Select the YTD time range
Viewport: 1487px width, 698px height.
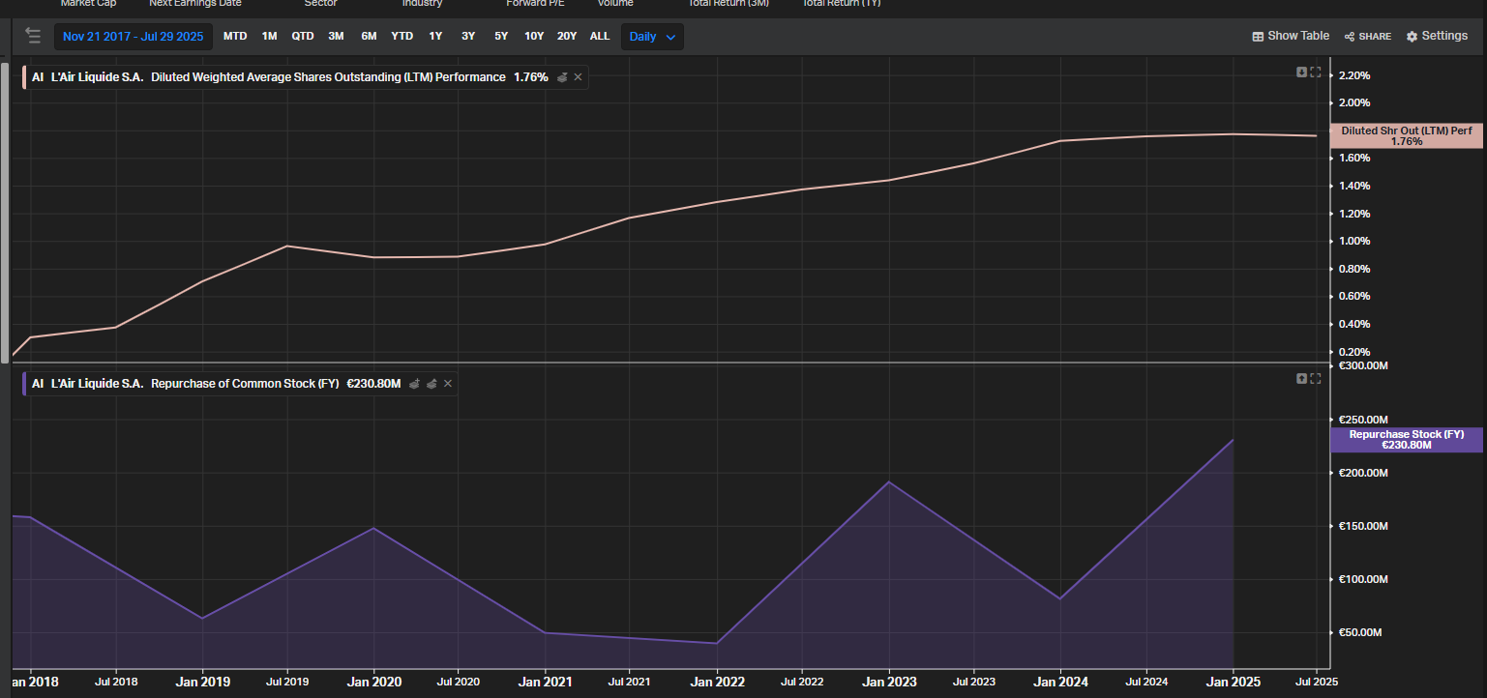401,37
